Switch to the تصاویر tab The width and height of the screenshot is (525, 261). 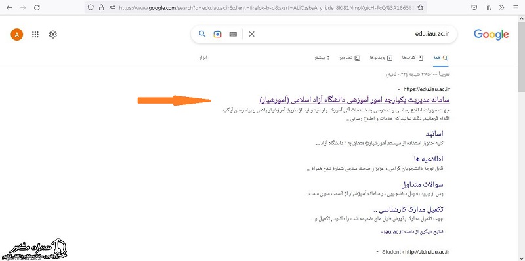(349, 58)
